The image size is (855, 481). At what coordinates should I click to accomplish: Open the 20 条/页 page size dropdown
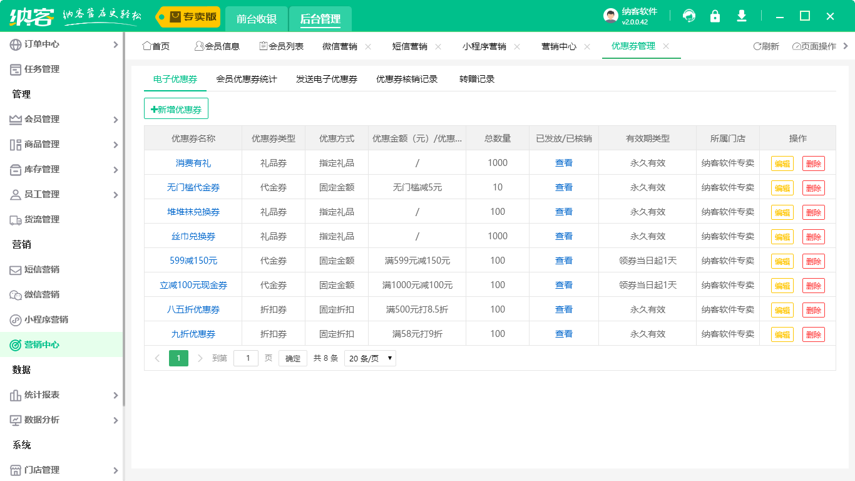(370, 358)
